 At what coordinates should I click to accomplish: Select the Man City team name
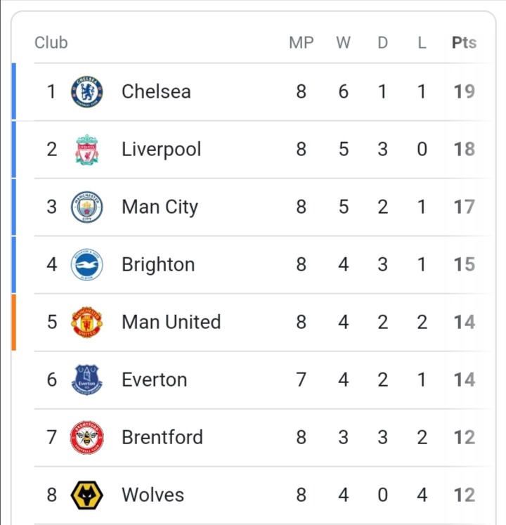[x=160, y=207]
